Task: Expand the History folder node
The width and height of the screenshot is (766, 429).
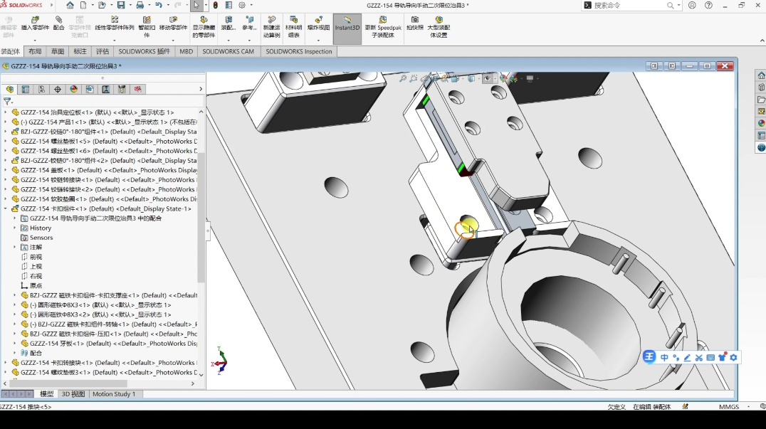Action: pos(15,228)
